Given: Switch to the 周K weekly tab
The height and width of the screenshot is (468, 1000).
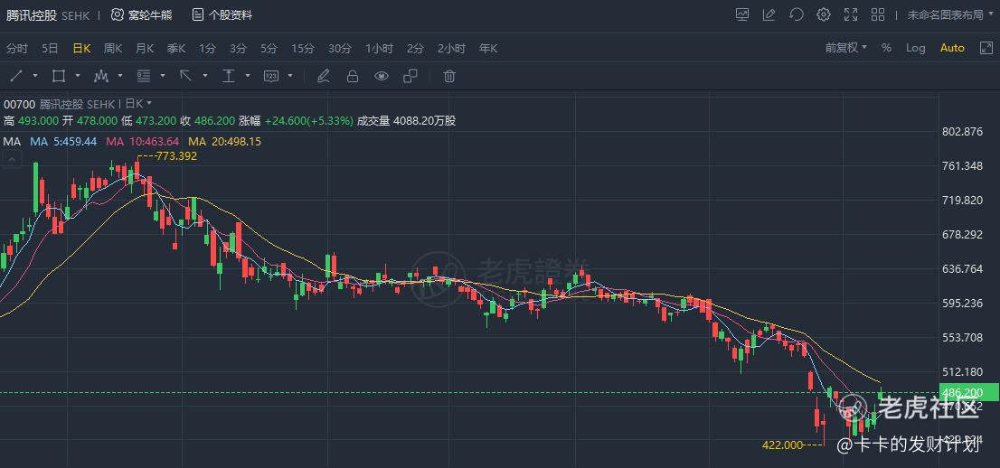Looking at the screenshot, I should pos(113,49).
